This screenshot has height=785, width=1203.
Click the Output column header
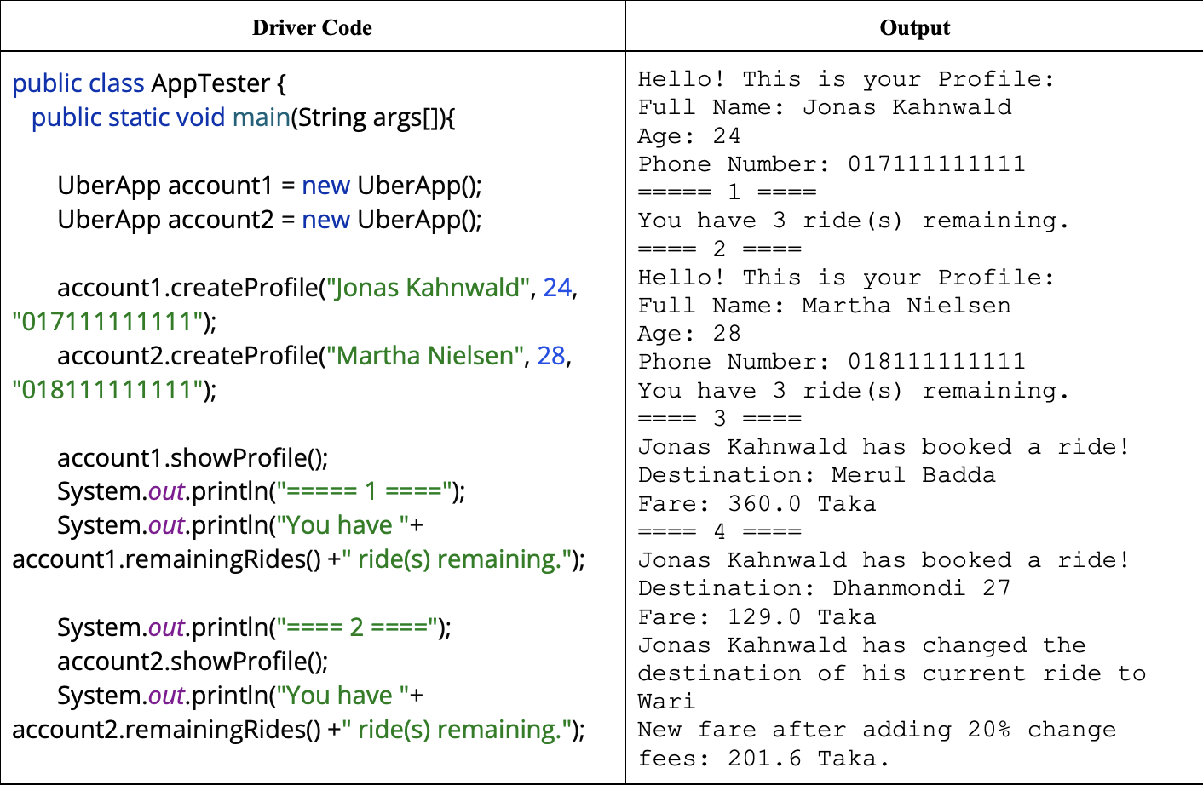(x=913, y=26)
